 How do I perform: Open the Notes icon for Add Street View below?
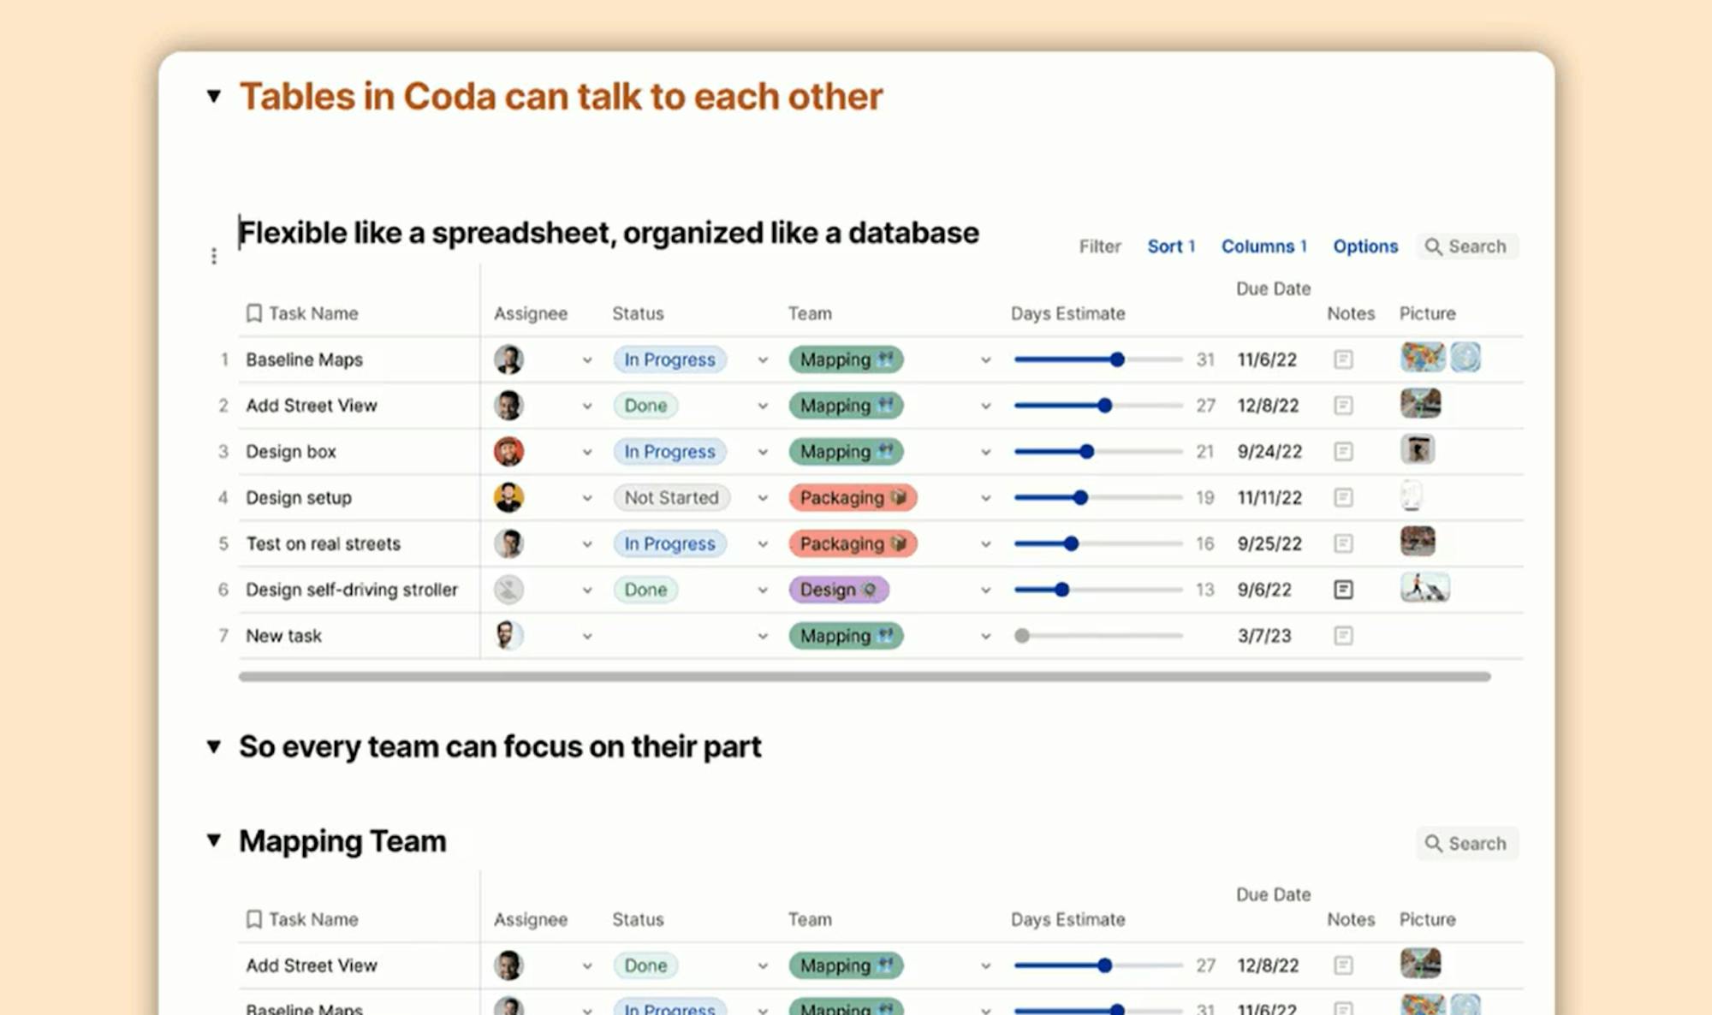pyautogui.click(x=1341, y=965)
